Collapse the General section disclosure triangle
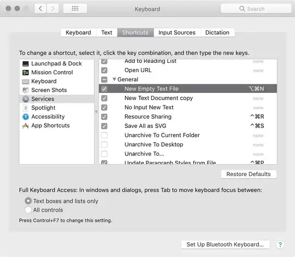The image size is (295, 257). pos(114,79)
